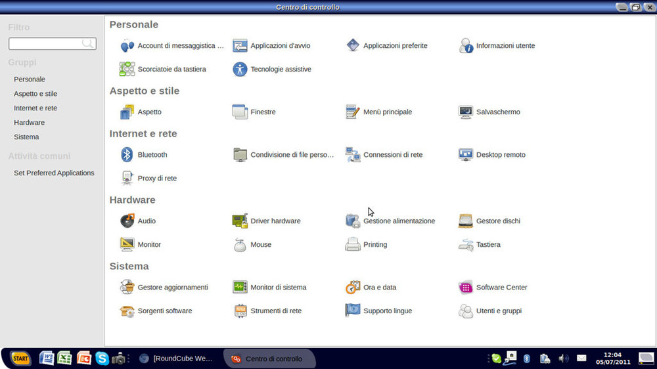This screenshot has height=369, width=657.
Task: Open the red-orange presentation taskbar icon
Action: coord(84,358)
